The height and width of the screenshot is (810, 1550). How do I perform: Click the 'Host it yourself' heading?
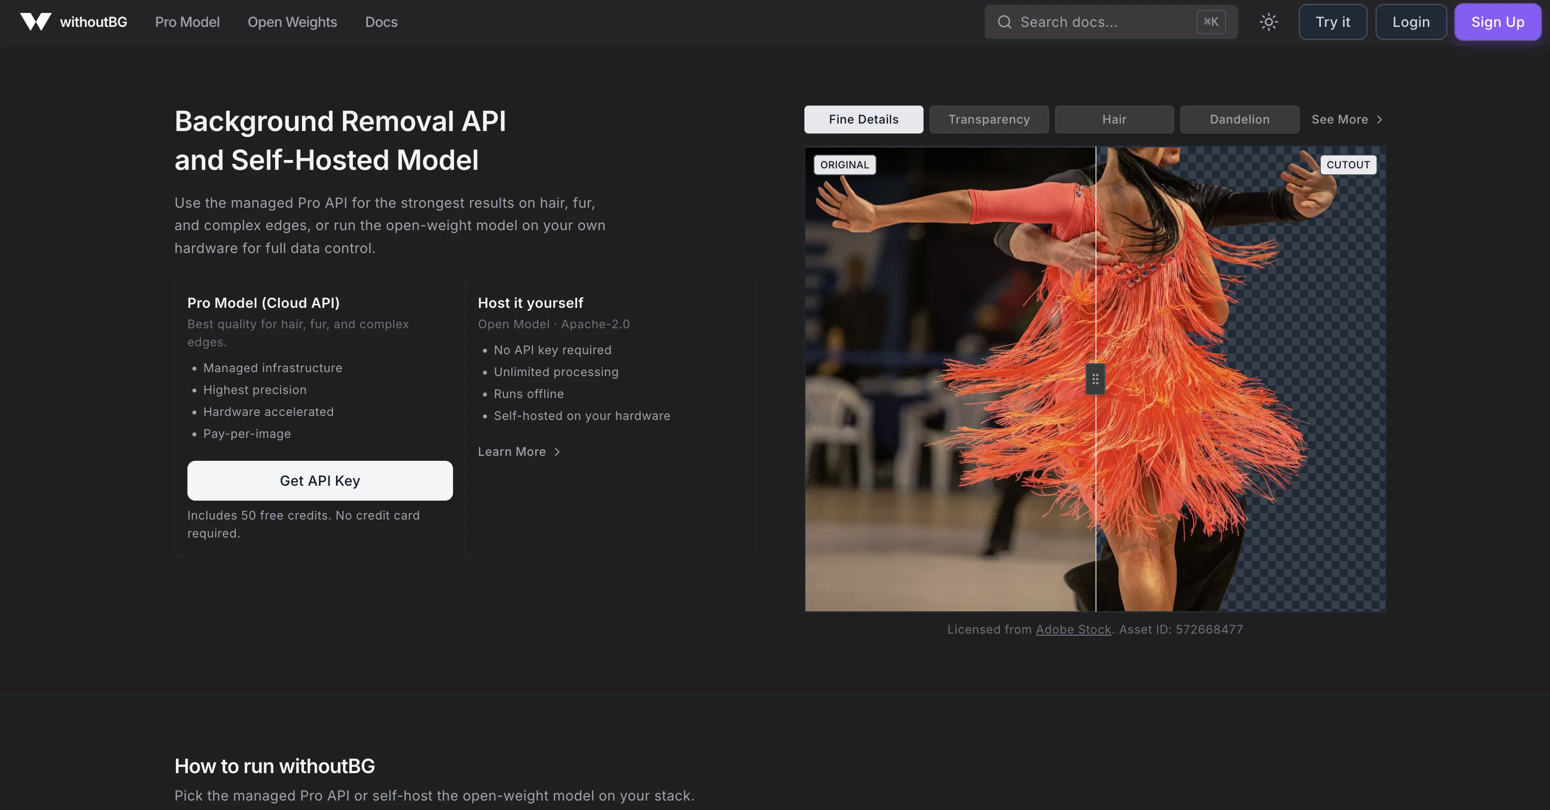click(x=530, y=303)
